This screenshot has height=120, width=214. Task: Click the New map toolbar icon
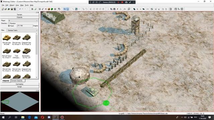pos(3,9)
